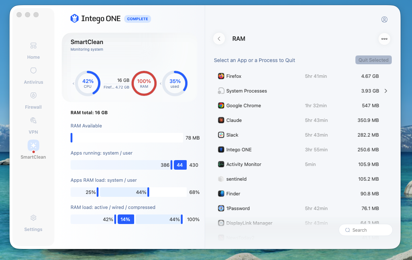
Task: Click the Antivirus sidebar label
Action: (x=33, y=82)
